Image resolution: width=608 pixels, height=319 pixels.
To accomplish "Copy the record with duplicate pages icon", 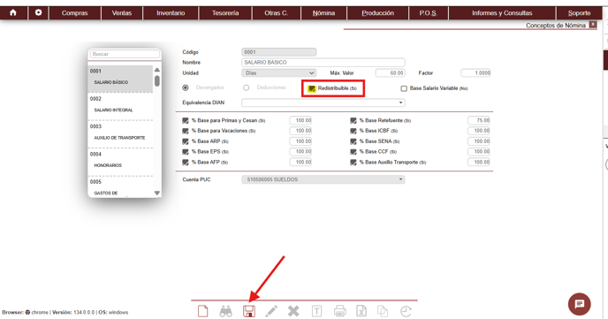I will tap(383, 311).
